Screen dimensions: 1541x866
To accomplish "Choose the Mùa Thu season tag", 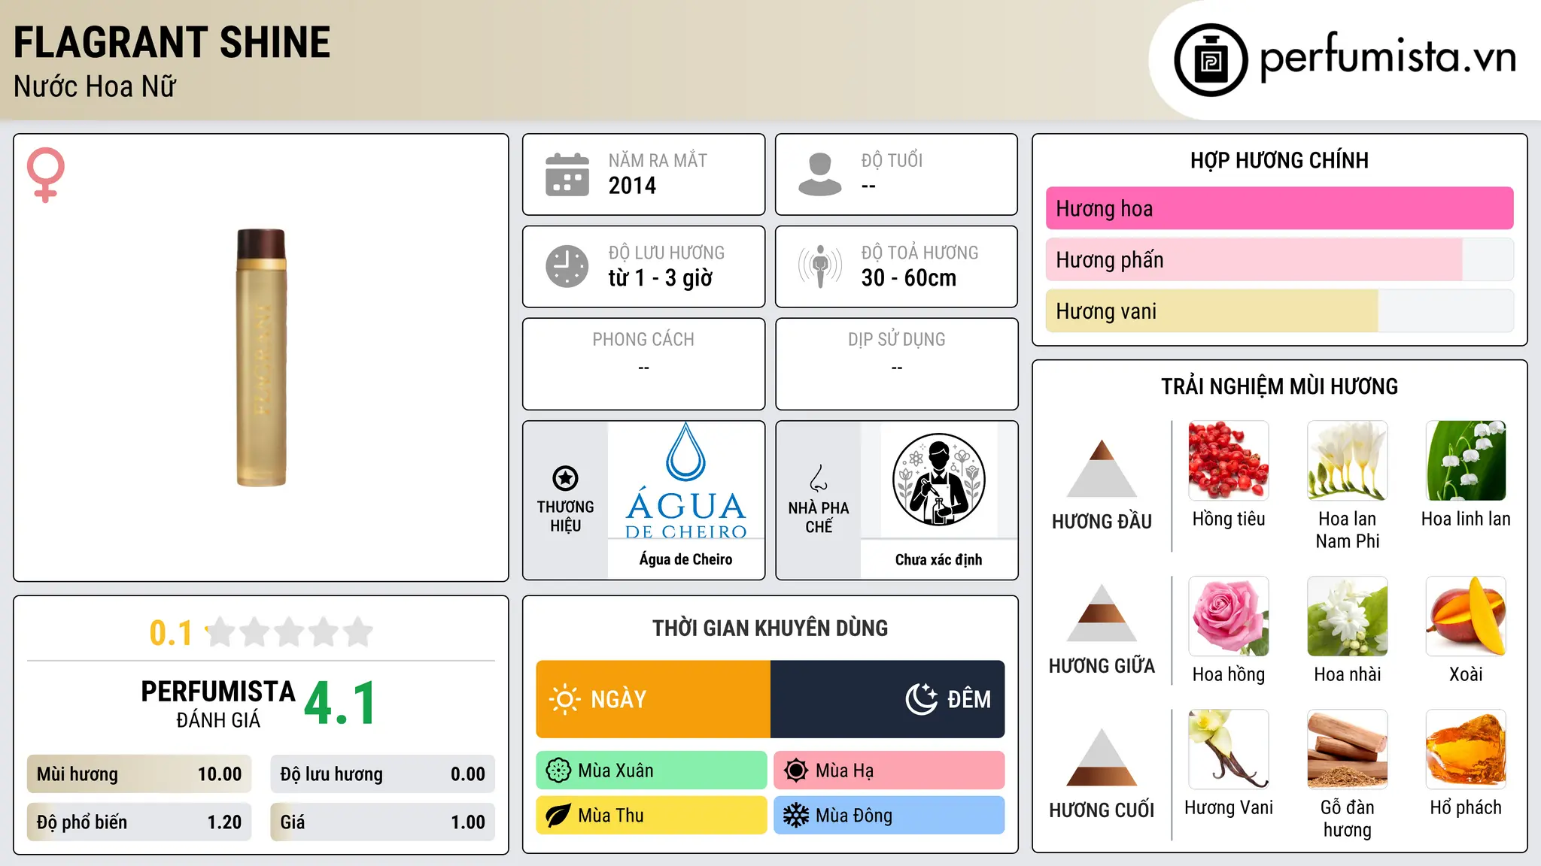I will [x=652, y=816].
